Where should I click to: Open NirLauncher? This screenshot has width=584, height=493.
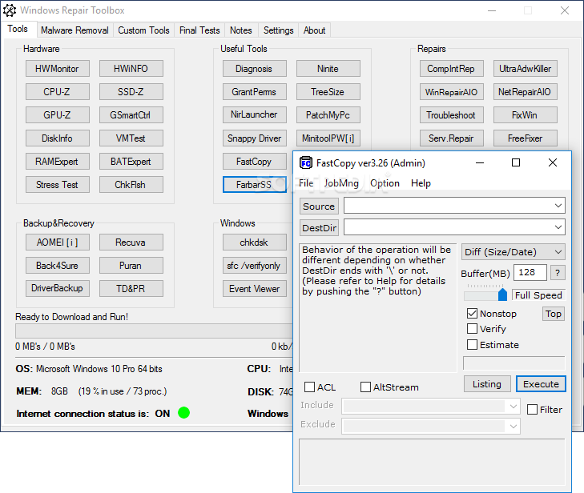tap(255, 114)
